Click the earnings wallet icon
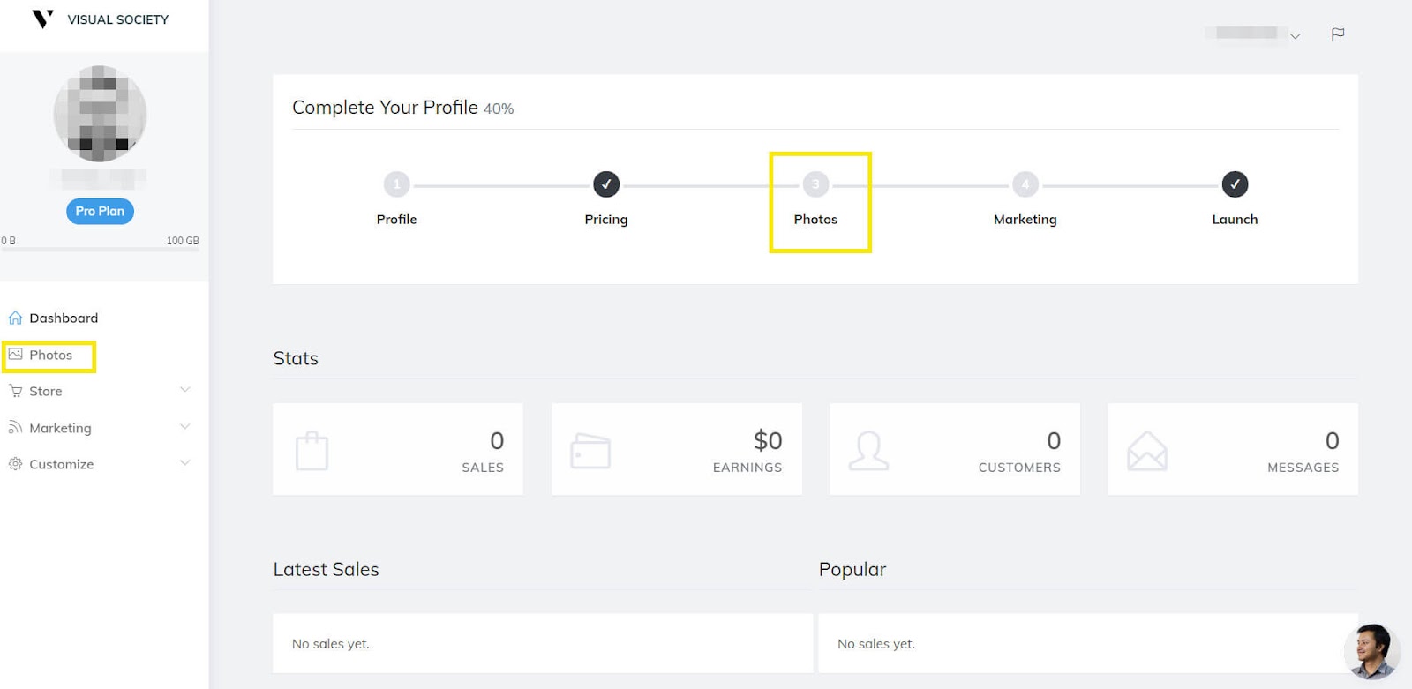The image size is (1412, 689). click(590, 450)
